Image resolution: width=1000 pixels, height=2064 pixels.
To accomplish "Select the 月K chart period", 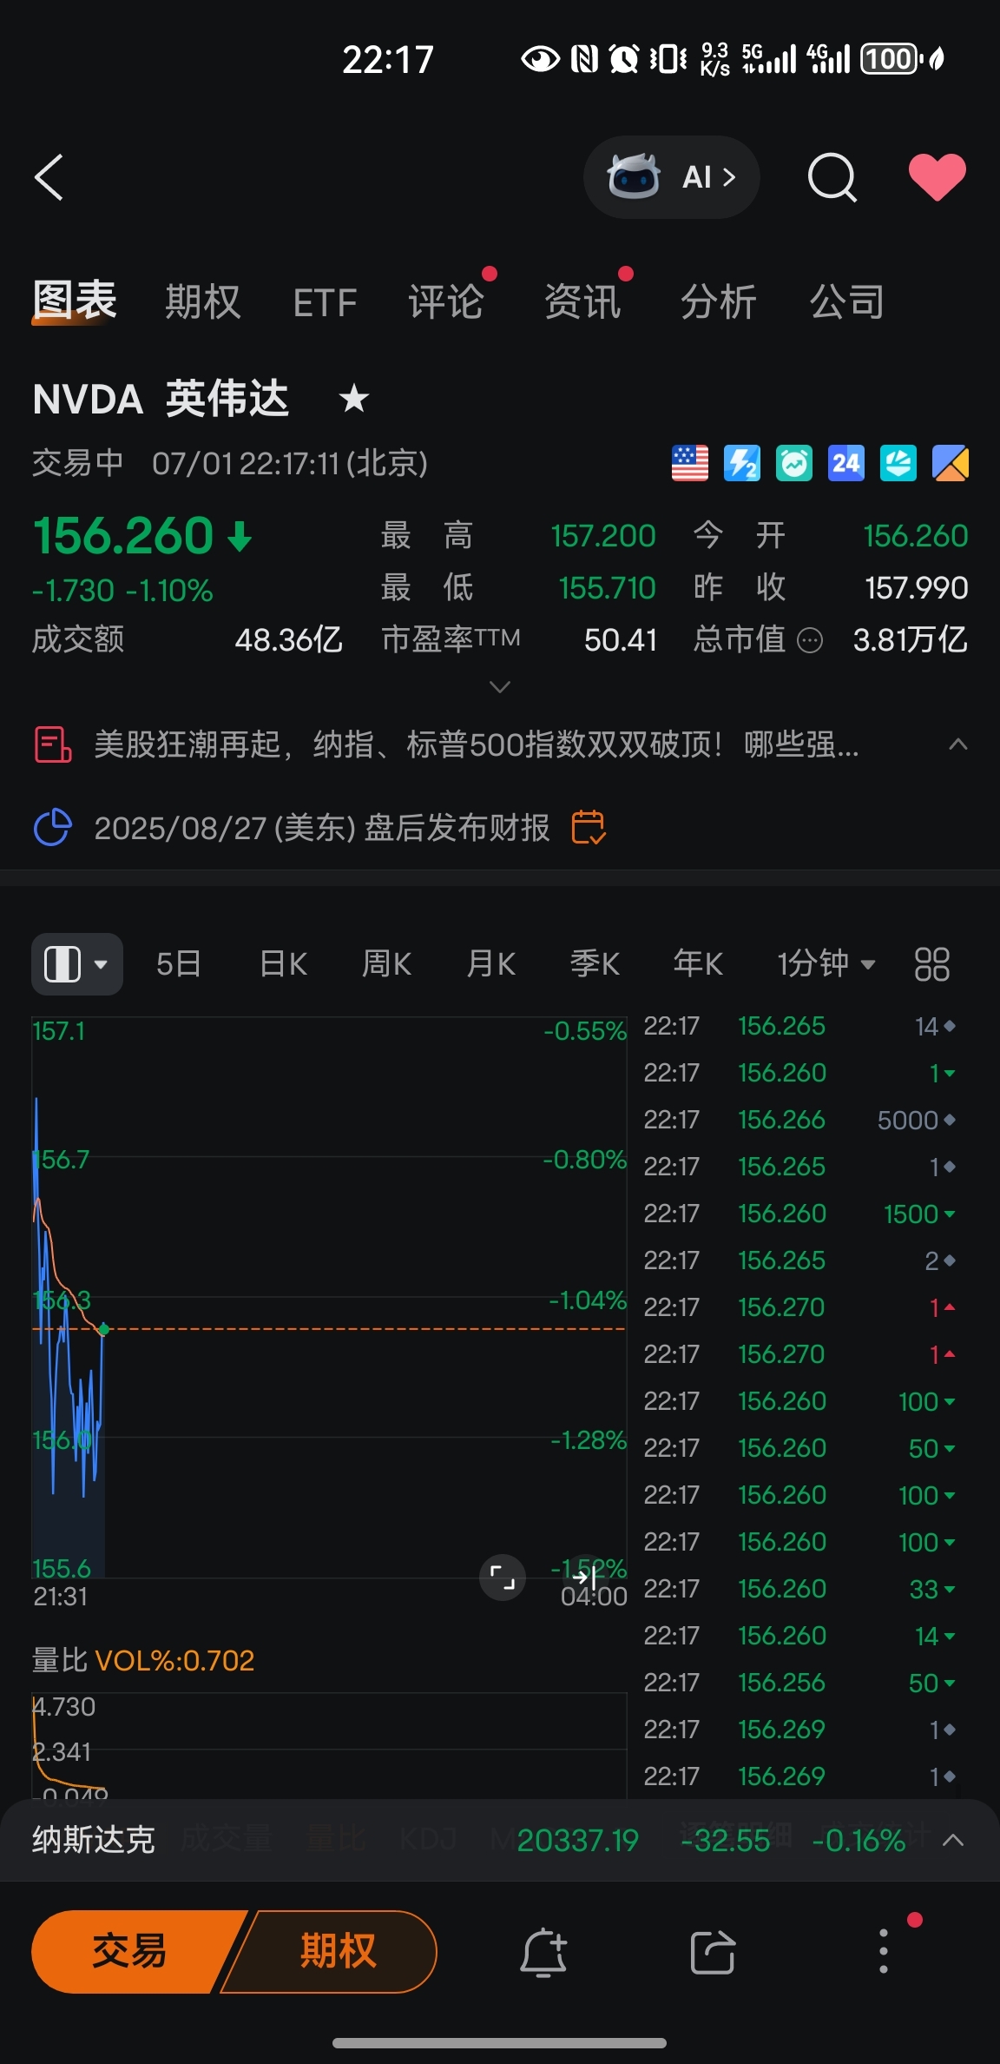I will pos(490,964).
